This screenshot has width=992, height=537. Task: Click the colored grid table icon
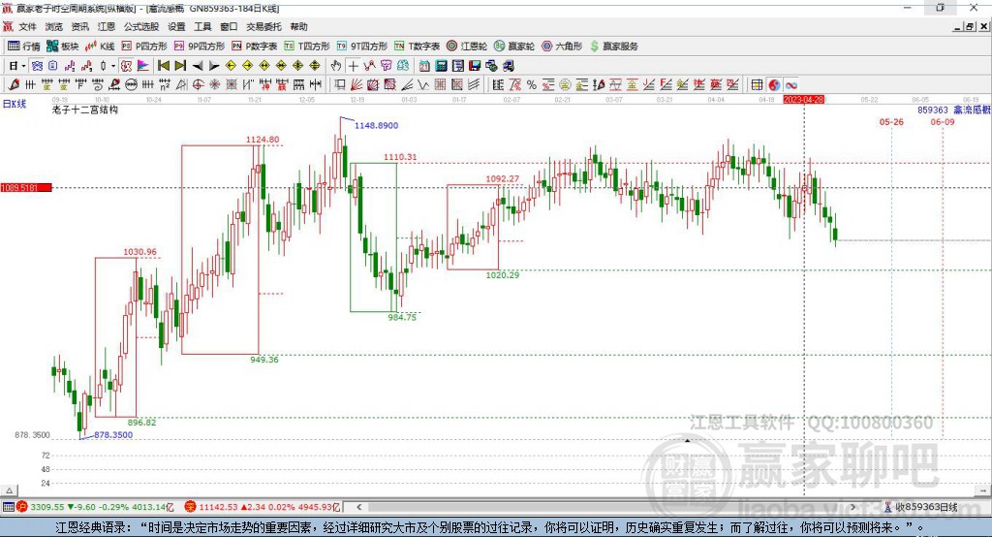point(757,85)
